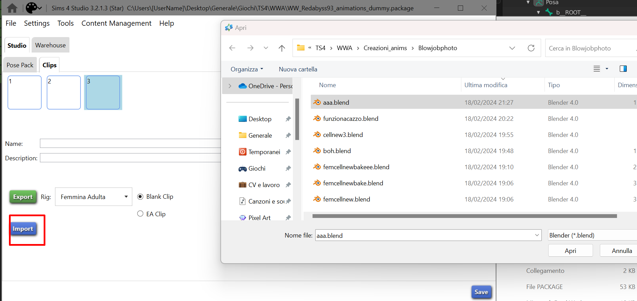Screen dimensions: 637x301
Task: Go back in the Apri dialog
Action: (x=232, y=48)
